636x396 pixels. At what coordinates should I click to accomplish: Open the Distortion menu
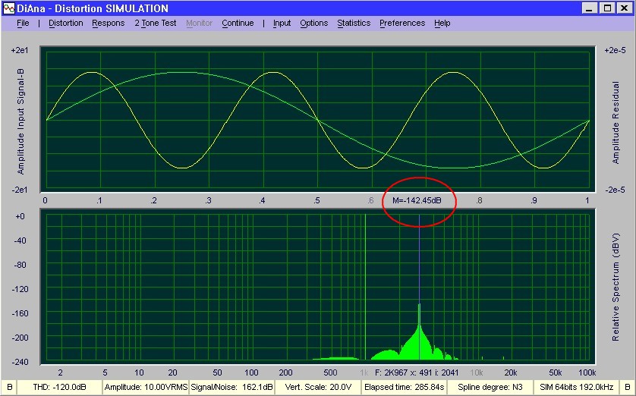point(66,23)
